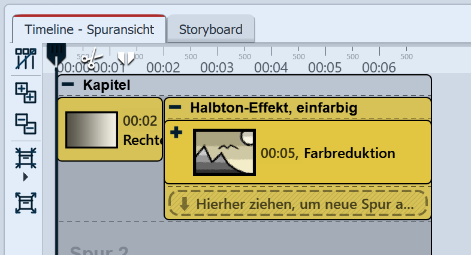
Task: Select the mountain image thumbnail
Action: tap(225, 153)
